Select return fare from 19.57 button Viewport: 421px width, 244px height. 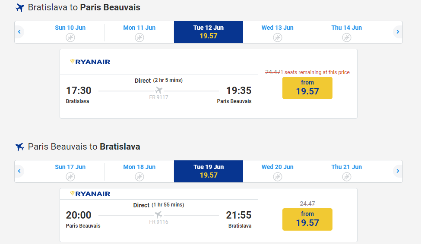pos(307,219)
